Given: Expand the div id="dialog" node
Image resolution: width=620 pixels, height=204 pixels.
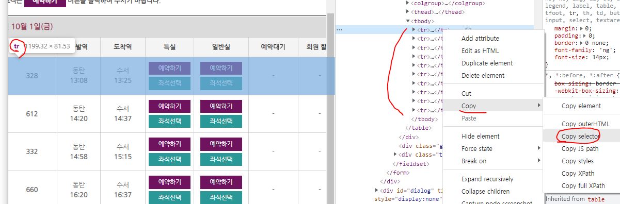Looking at the screenshot, I should click(376, 191).
